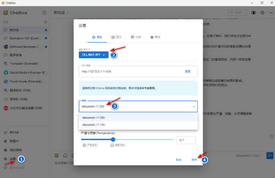Click the Twitter bird icon for Social Media Influencer
This screenshot has width=275, height=178.
tap(6, 72)
